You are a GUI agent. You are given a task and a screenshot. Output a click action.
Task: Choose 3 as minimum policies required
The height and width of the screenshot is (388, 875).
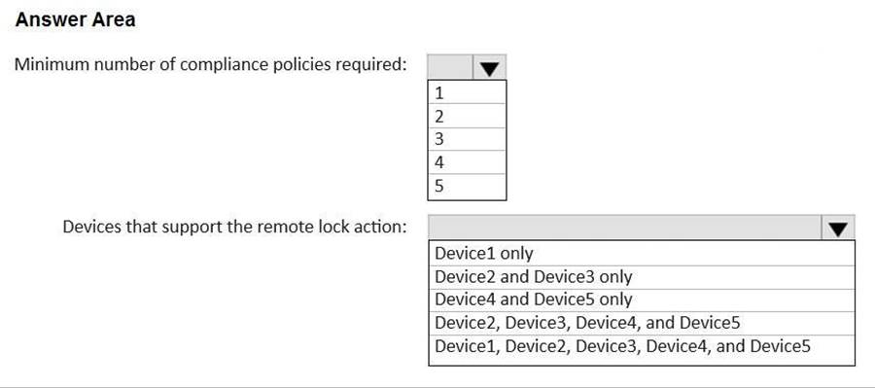(467, 139)
